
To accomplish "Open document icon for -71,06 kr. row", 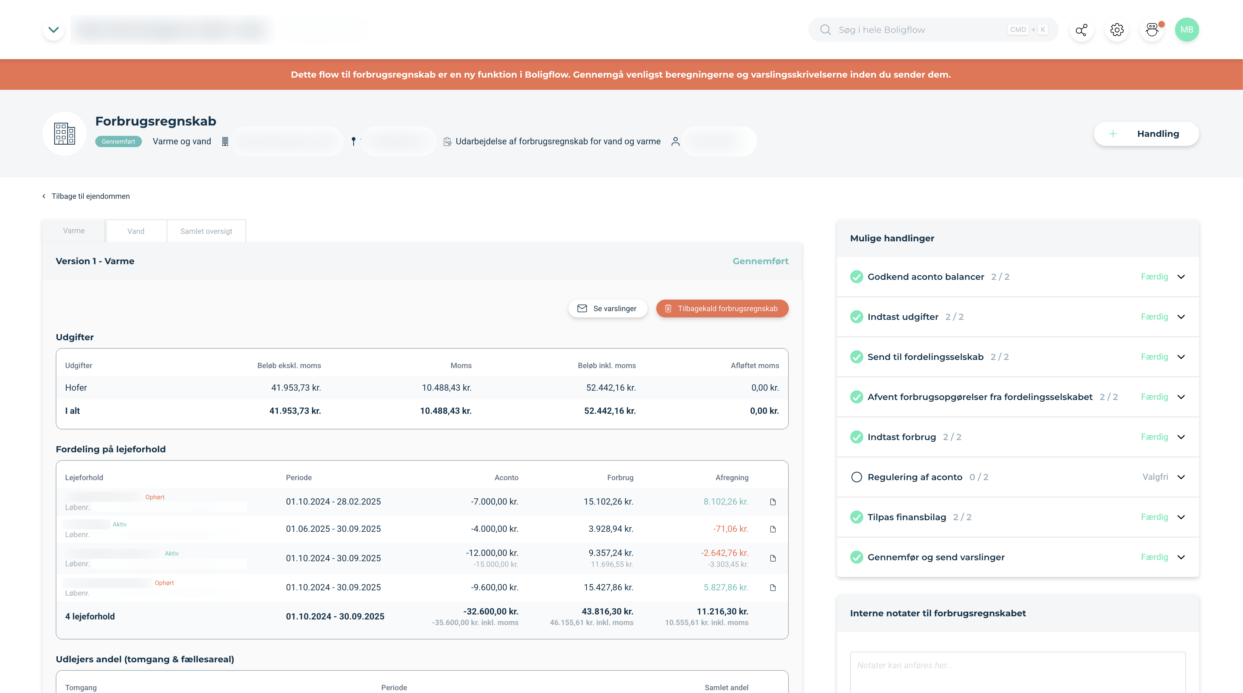I will tap(772, 529).
